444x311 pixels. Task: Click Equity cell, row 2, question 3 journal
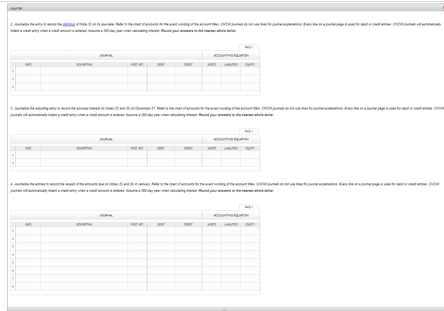pyautogui.click(x=250, y=163)
